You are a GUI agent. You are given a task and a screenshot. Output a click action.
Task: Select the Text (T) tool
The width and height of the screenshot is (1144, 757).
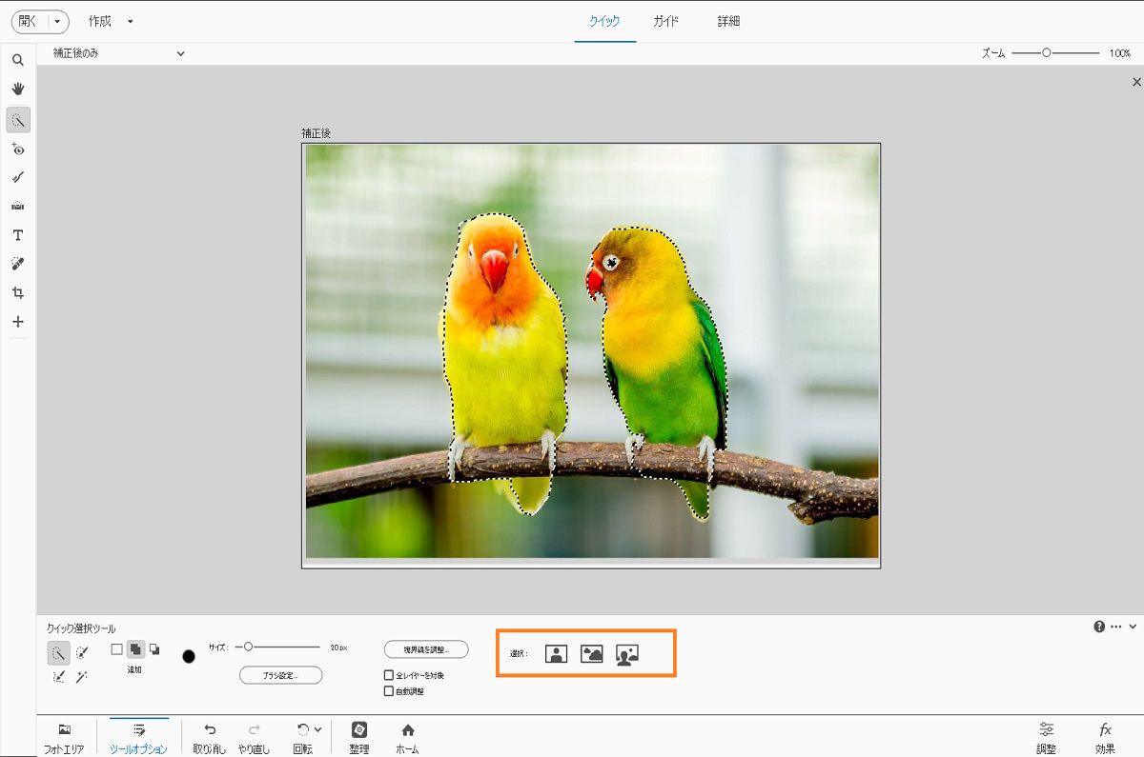pos(17,235)
